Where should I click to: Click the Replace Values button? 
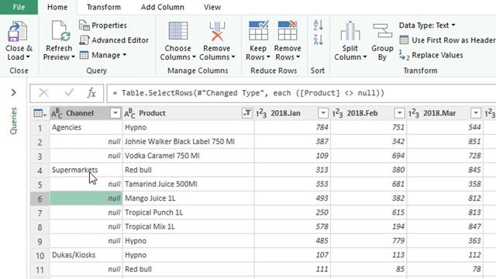(431, 55)
